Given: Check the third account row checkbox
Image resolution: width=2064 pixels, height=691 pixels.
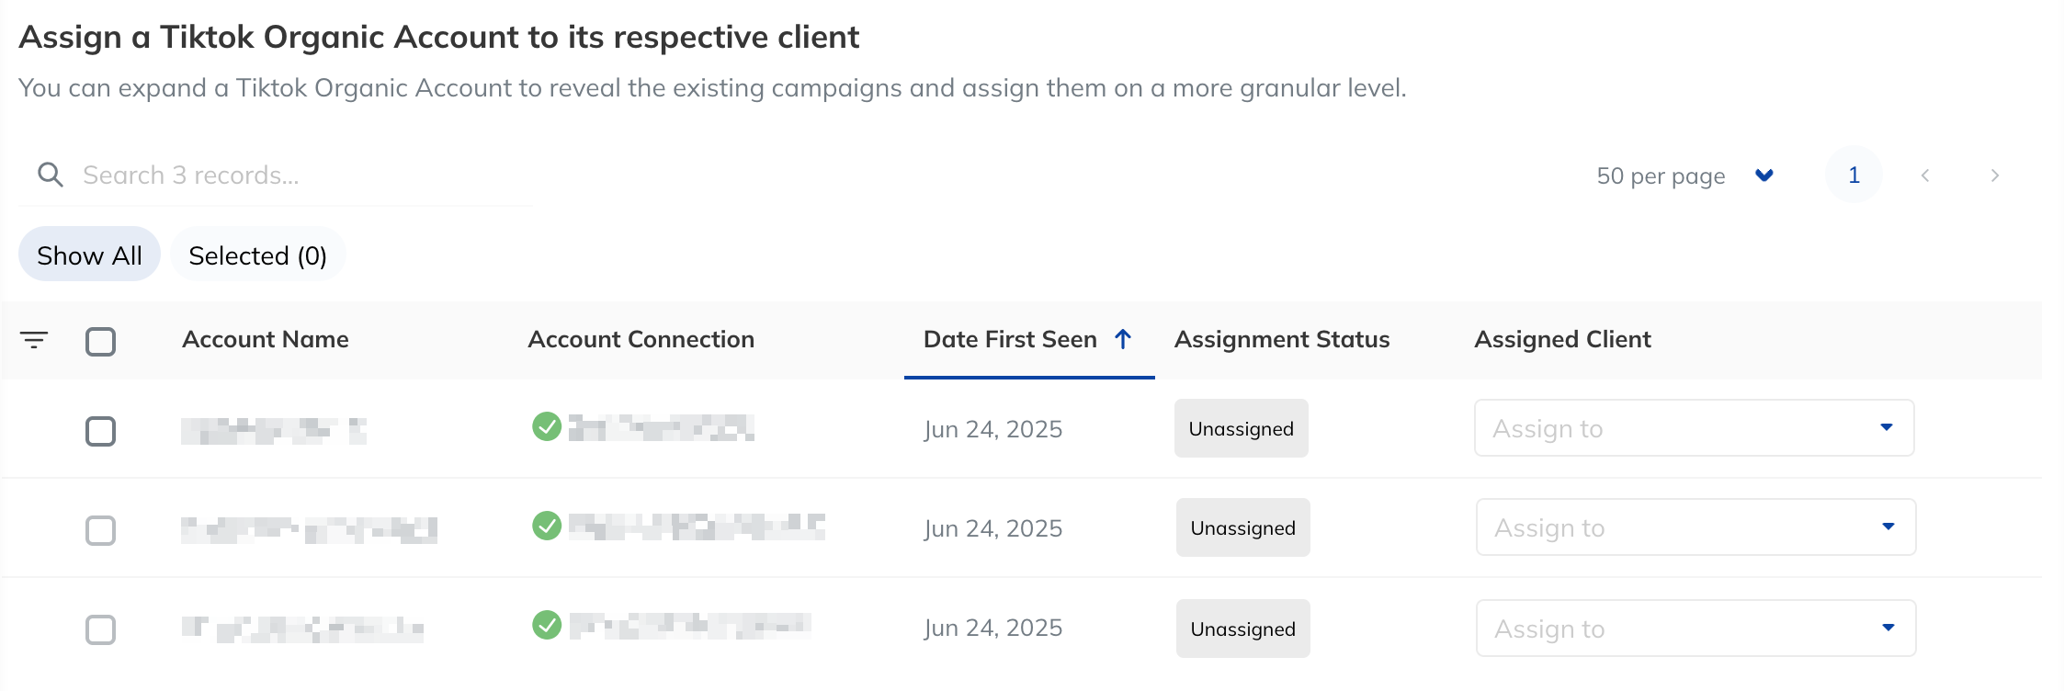Looking at the screenshot, I should 100,629.
